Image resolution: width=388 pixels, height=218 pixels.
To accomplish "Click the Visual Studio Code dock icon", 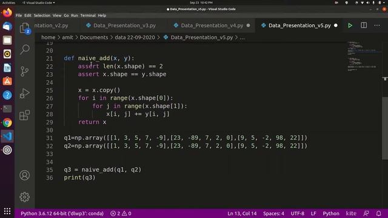I will pos(7,136).
